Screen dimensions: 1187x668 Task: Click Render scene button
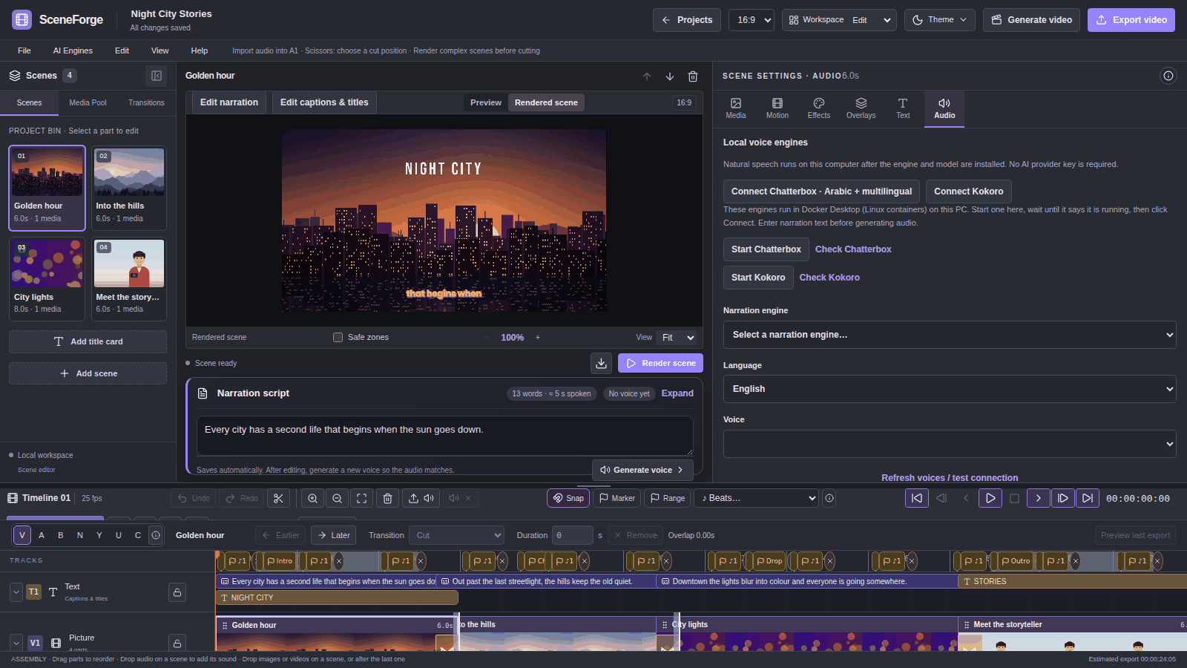pos(660,363)
